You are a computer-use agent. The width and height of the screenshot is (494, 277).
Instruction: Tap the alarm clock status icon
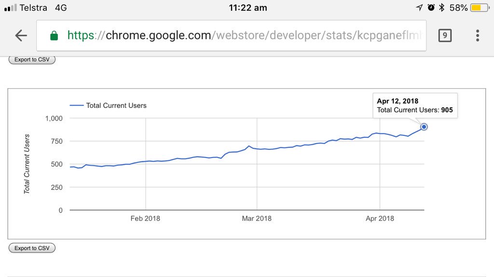coord(431,8)
